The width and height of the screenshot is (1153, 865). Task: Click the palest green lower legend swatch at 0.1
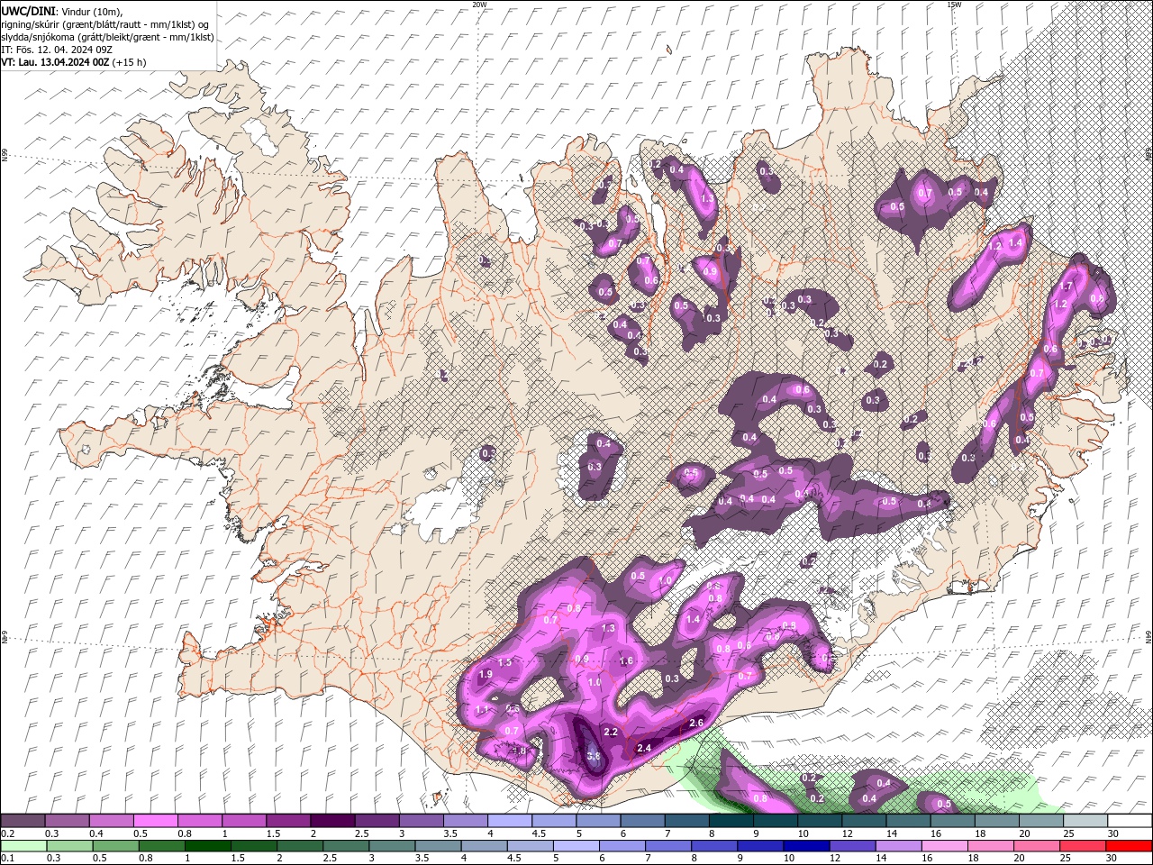tap(23, 846)
